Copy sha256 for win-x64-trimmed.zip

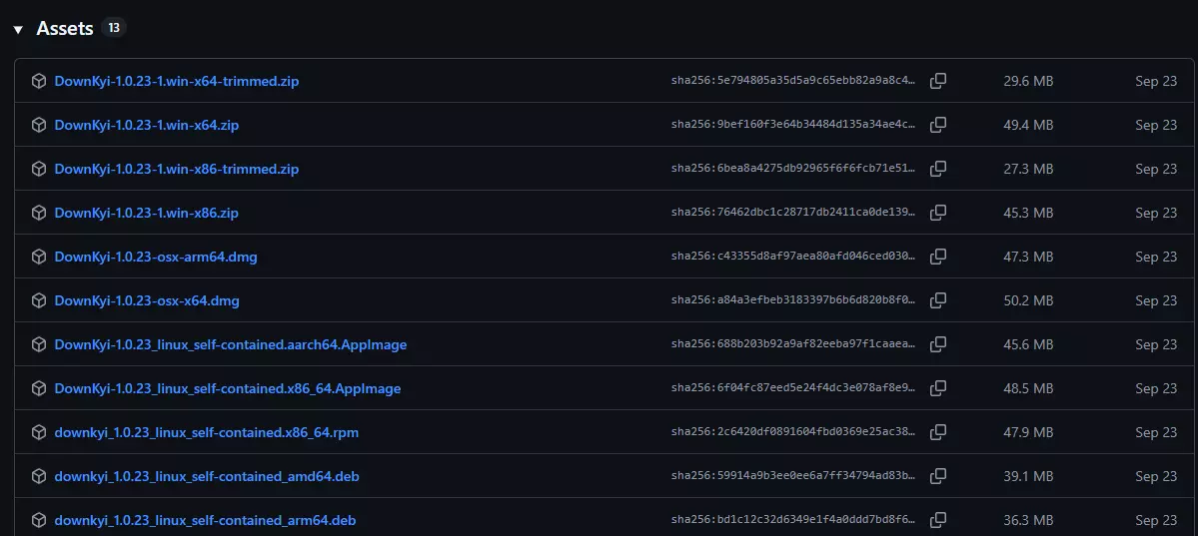tap(938, 81)
